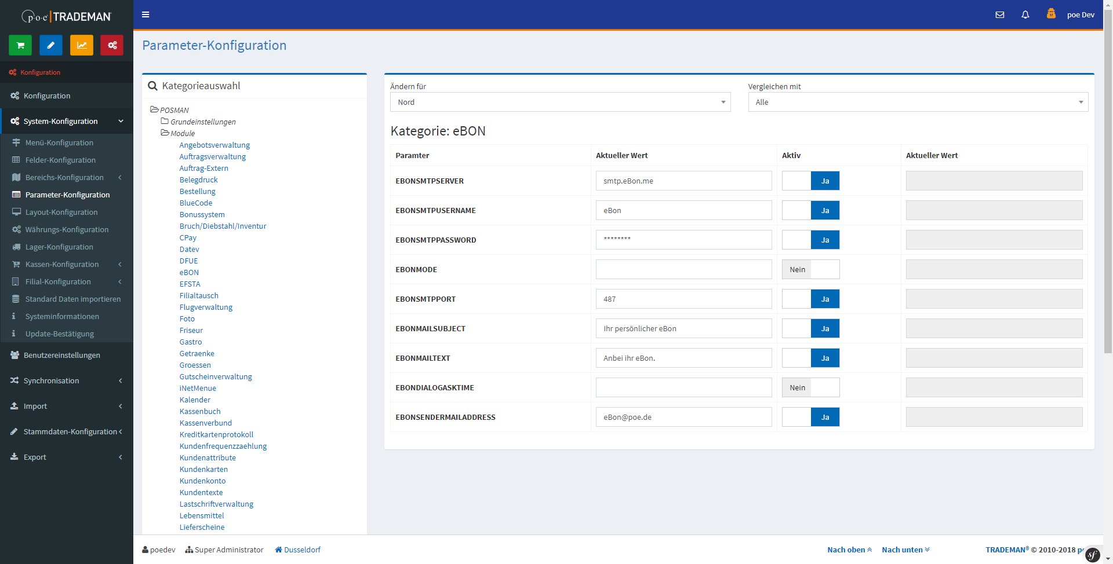Select the Gutscheinverwaltung category link
The image size is (1113, 564).
tap(216, 376)
